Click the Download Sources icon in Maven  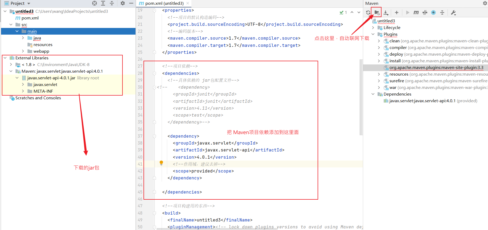[386, 13]
